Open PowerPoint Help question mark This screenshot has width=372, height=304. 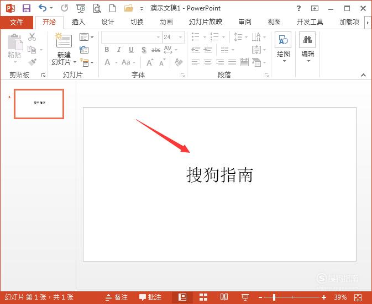(x=298, y=8)
